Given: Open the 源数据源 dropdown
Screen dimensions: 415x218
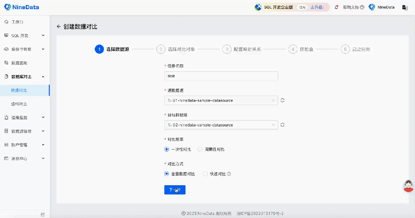Looking at the screenshot, I should point(221,100).
